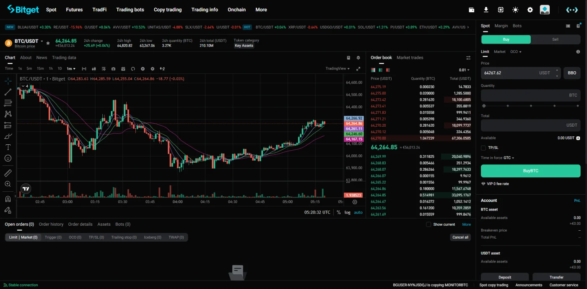Select the brush drawing tool
587x289 pixels.
click(8, 136)
